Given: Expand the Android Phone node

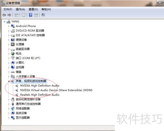Looking at the screenshot, I should click(9, 26).
